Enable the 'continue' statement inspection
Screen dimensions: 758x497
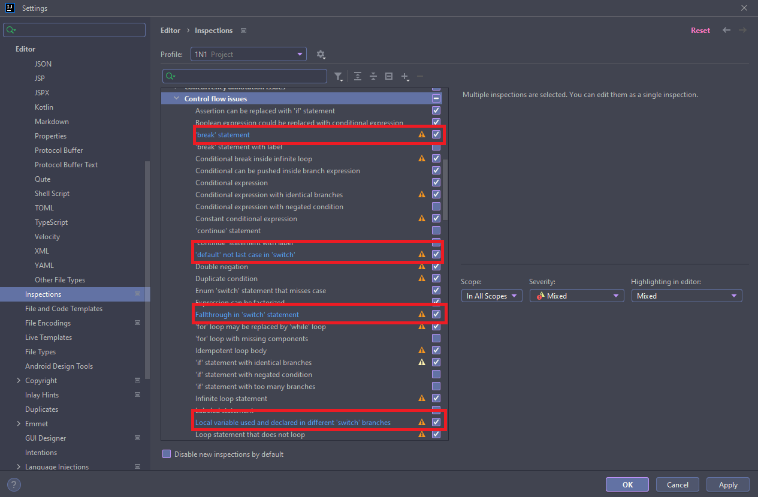pos(436,231)
